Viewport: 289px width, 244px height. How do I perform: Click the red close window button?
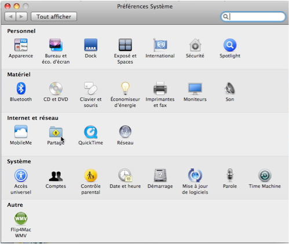8,6
